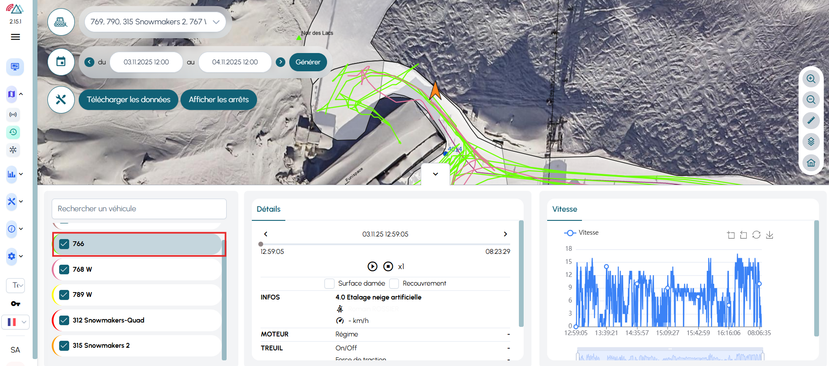The width and height of the screenshot is (829, 366).
Task: Click the map zoom in magnifier icon
Action: [811, 79]
